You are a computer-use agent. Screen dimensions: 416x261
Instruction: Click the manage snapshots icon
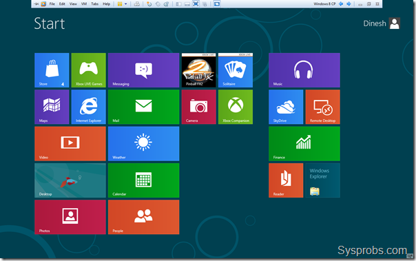167,4
